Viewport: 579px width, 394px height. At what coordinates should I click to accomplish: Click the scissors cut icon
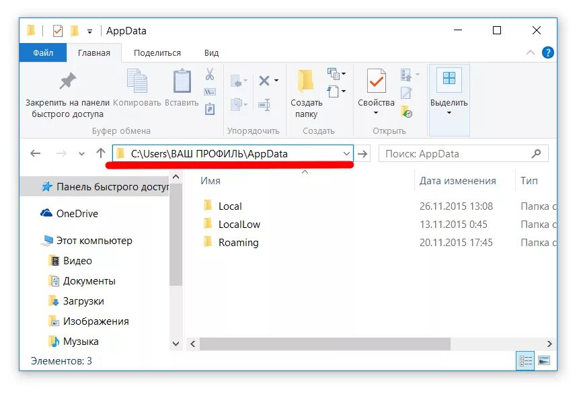(210, 74)
